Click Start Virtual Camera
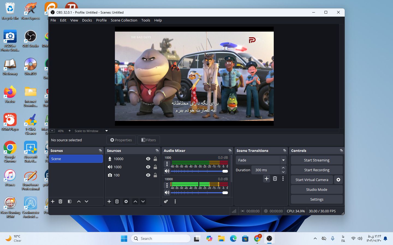Screen dimensions: 393x245 tap(312, 180)
